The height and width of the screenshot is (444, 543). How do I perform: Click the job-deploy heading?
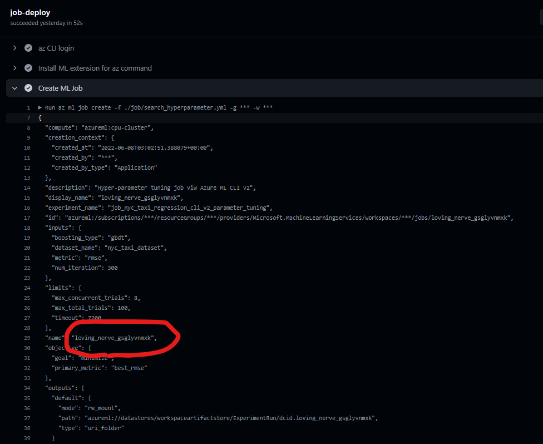click(x=30, y=12)
